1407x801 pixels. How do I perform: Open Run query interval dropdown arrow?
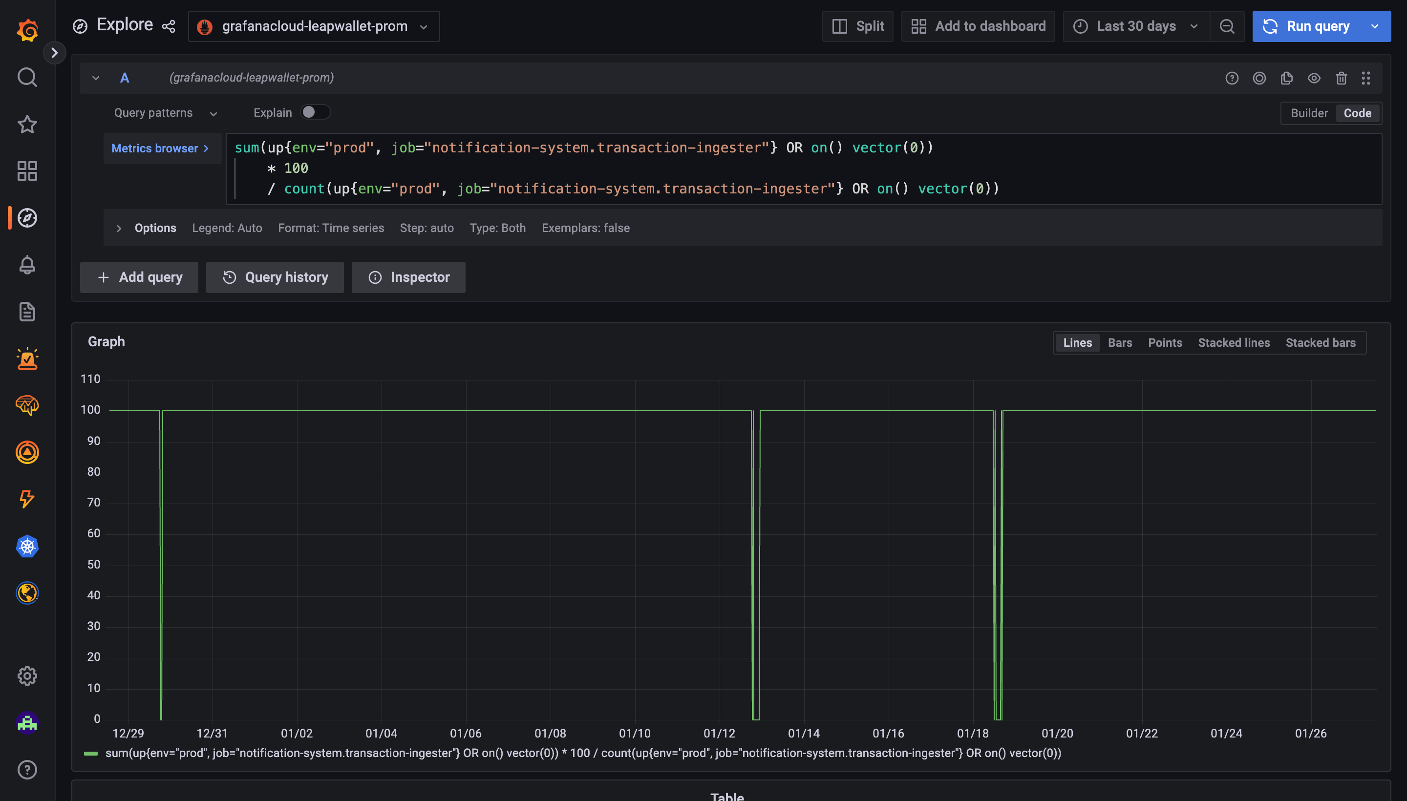pyautogui.click(x=1374, y=26)
